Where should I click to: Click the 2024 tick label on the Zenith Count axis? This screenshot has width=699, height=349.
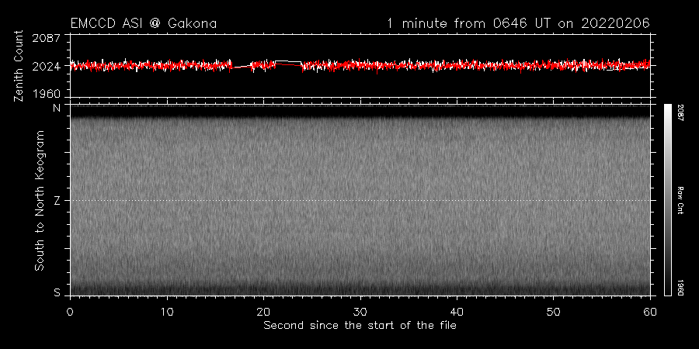pos(47,67)
